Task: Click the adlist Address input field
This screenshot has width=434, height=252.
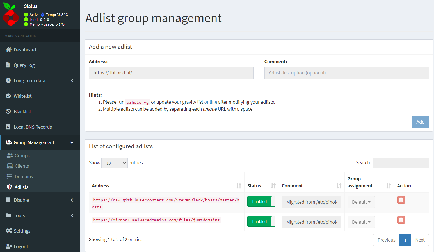Action: (x=171, y=73)
